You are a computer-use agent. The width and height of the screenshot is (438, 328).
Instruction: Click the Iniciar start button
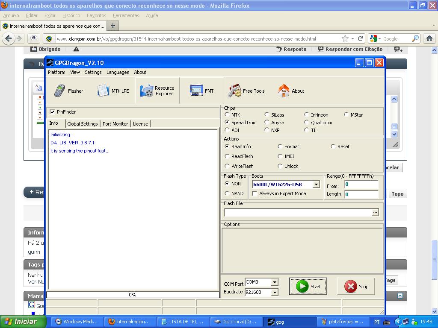pyautogui.click(x=22, y=322)
